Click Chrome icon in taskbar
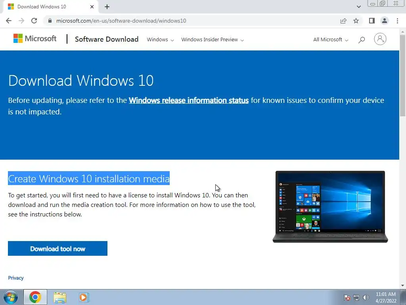 pyautogui.click(x=35, y=297)
